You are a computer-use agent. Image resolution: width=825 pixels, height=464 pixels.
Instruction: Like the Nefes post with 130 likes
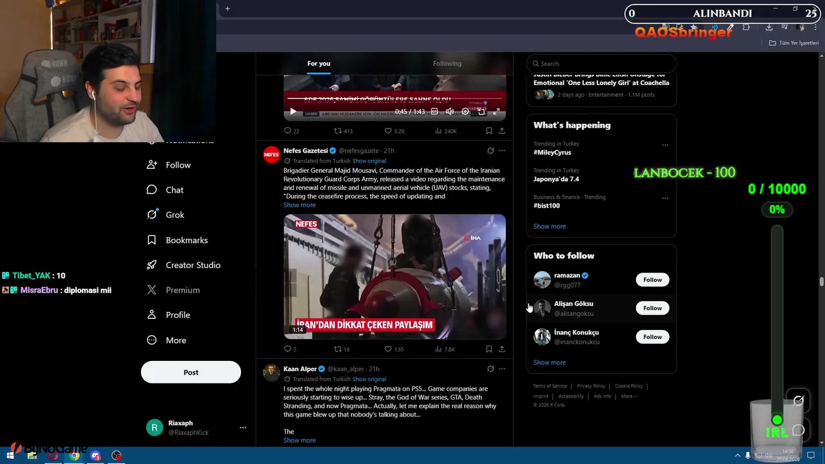click(394, 349)
